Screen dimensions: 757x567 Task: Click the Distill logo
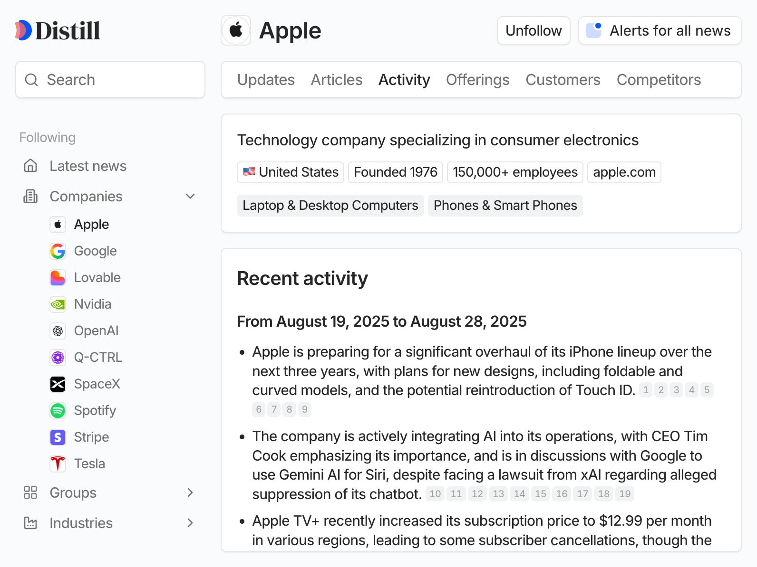pyautogui.click(x=58, y=30)
